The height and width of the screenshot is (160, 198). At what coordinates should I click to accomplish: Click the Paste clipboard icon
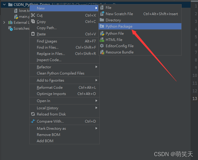[33, 34]
